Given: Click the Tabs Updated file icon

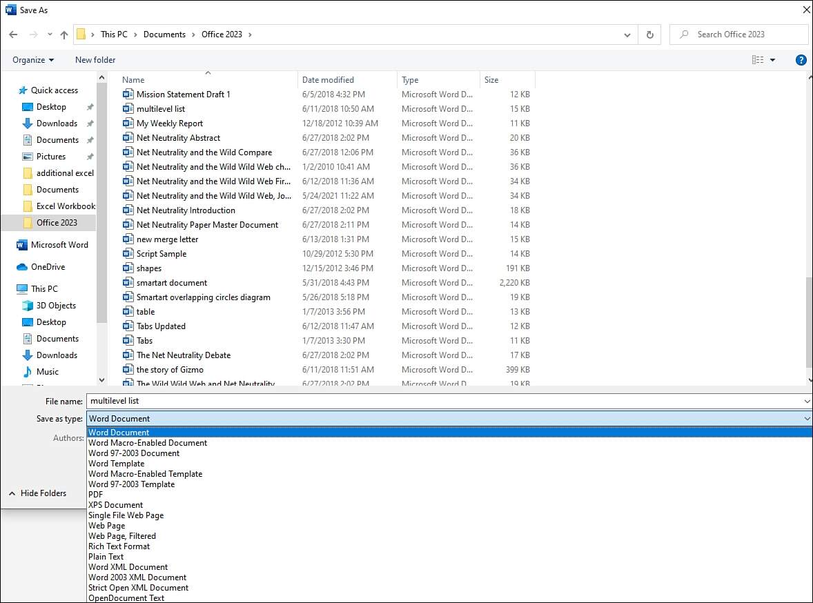Looking at the screenshot, I should tap(128, 326).
